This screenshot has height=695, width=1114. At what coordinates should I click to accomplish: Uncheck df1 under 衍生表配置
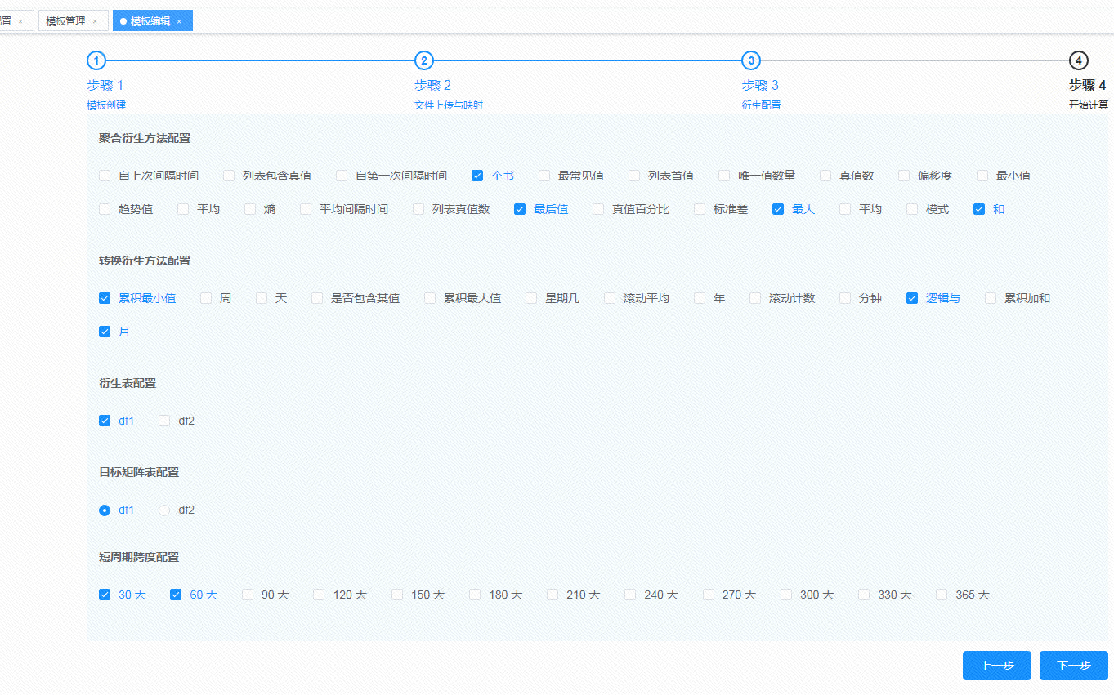[105, 421]
